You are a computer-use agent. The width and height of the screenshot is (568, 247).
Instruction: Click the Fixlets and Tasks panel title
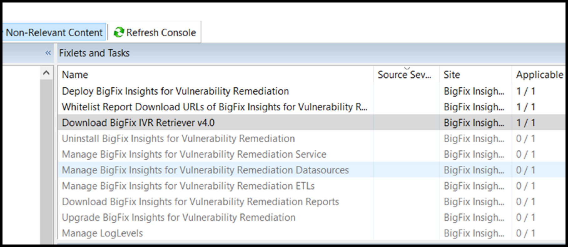tap(94, 53)
